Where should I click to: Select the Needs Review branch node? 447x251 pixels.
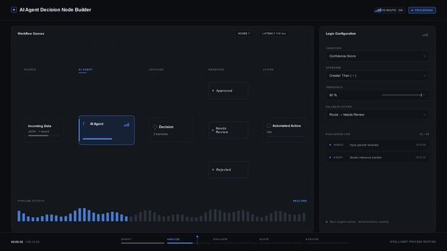click(228, 130)
